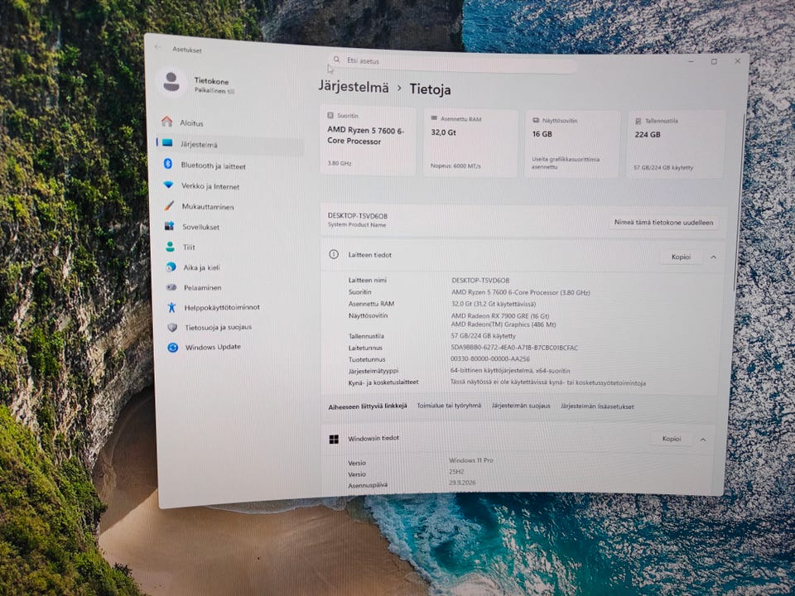The image size is (795, 596).
Task: Click the search magnifier icon
Action: 336,60
